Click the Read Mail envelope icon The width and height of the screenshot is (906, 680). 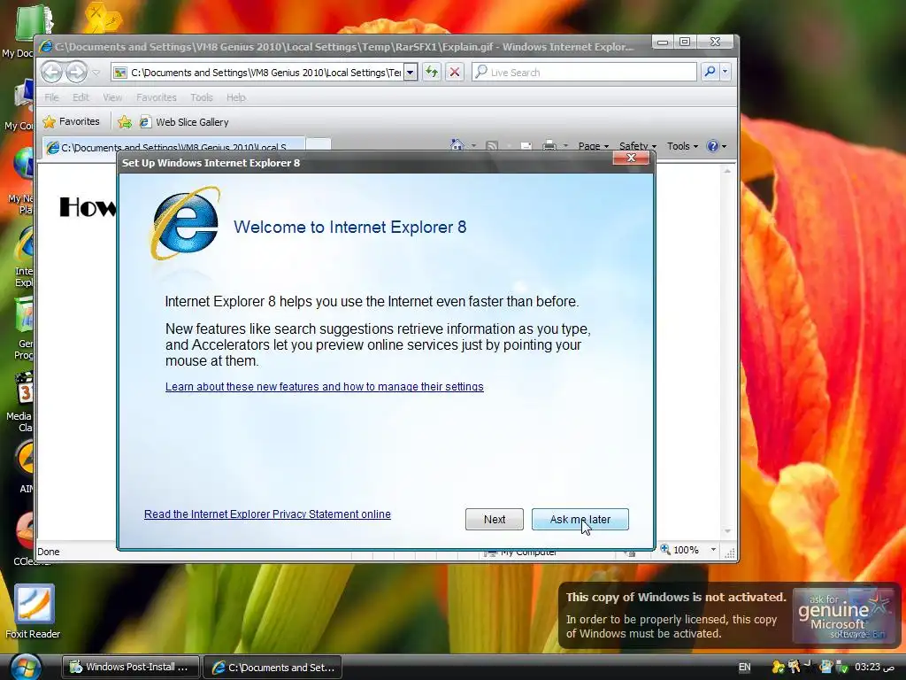pyautogui.click(x=526, y=146)
